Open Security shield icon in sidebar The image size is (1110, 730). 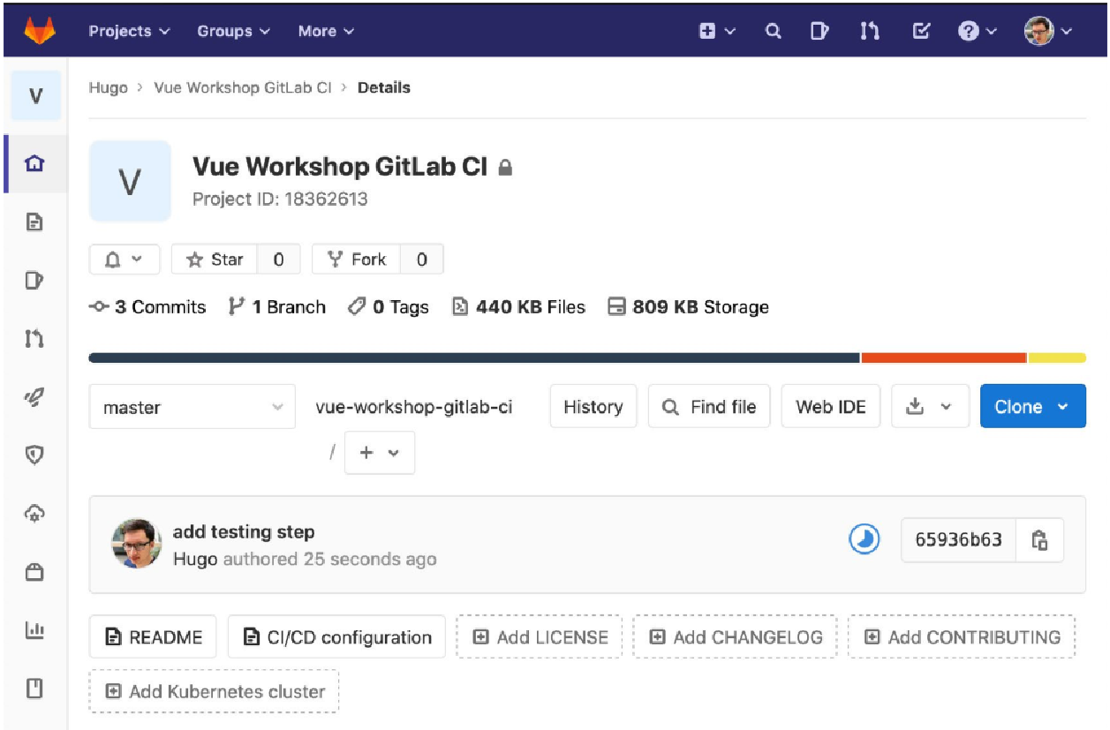click(x=34, y=455)
